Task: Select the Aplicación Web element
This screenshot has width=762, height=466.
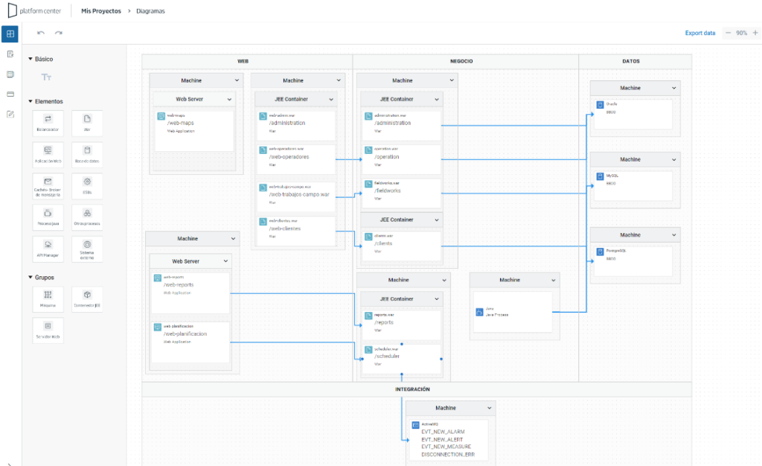Action: tap(48, 155)
